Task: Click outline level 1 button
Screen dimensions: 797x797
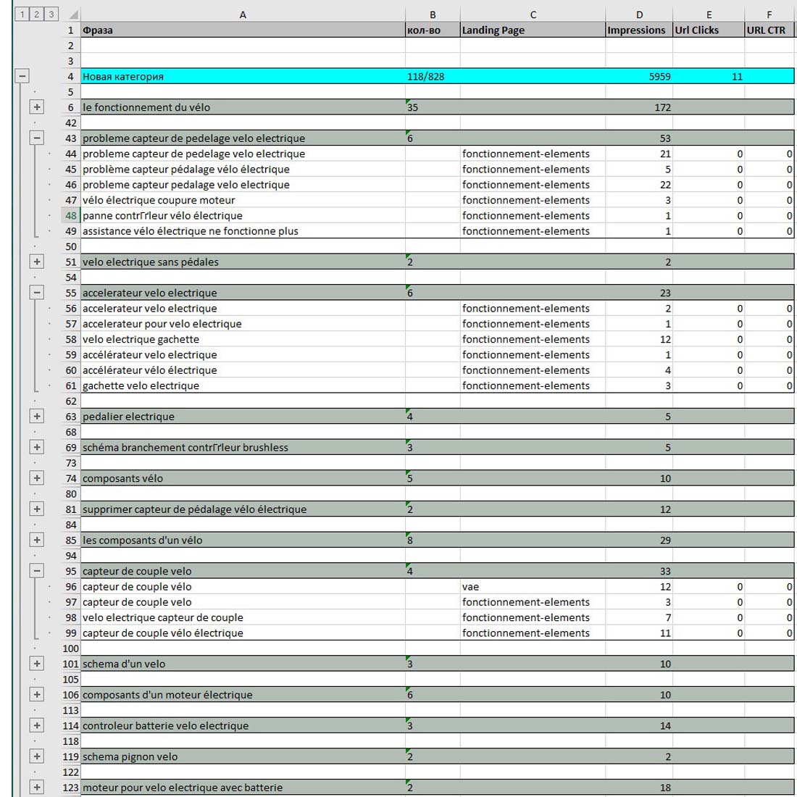Action: click(22, 14)
